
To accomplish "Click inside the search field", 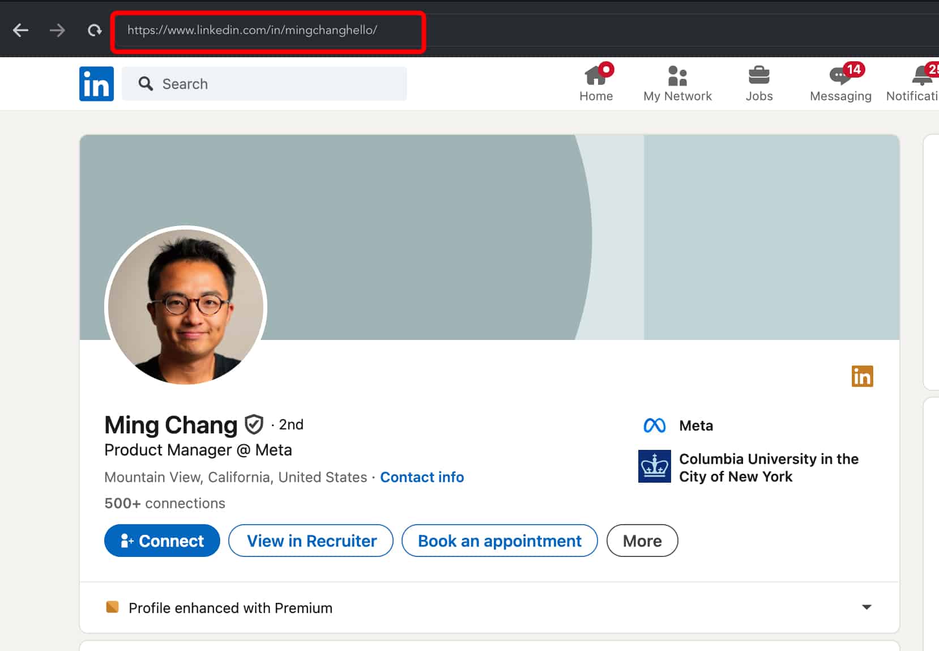I will point(264,83).
